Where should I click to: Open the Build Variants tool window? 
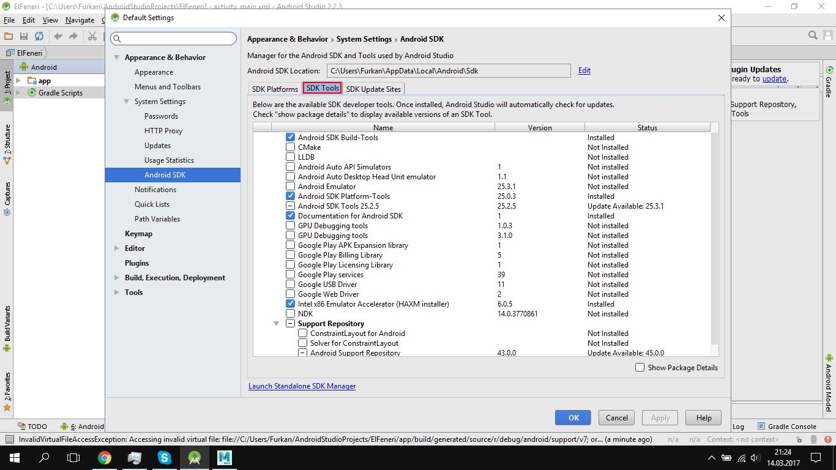coord(7,329)
